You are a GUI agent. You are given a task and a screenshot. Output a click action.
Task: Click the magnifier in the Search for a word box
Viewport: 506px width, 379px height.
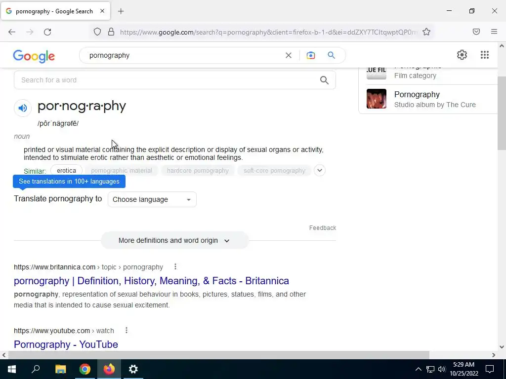324,80
